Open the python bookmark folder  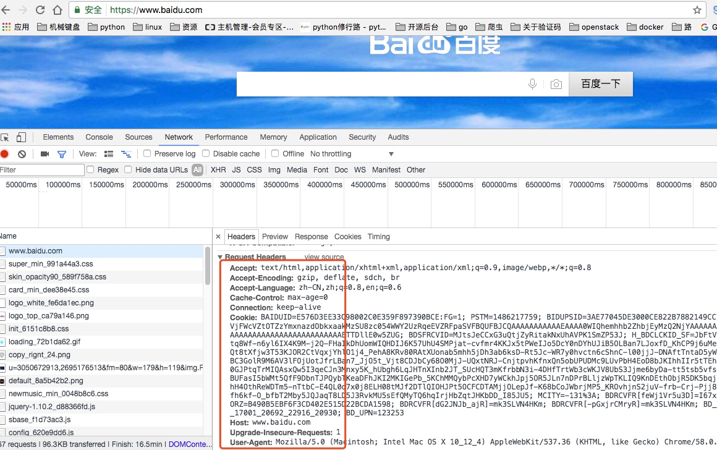coord(106,27)
